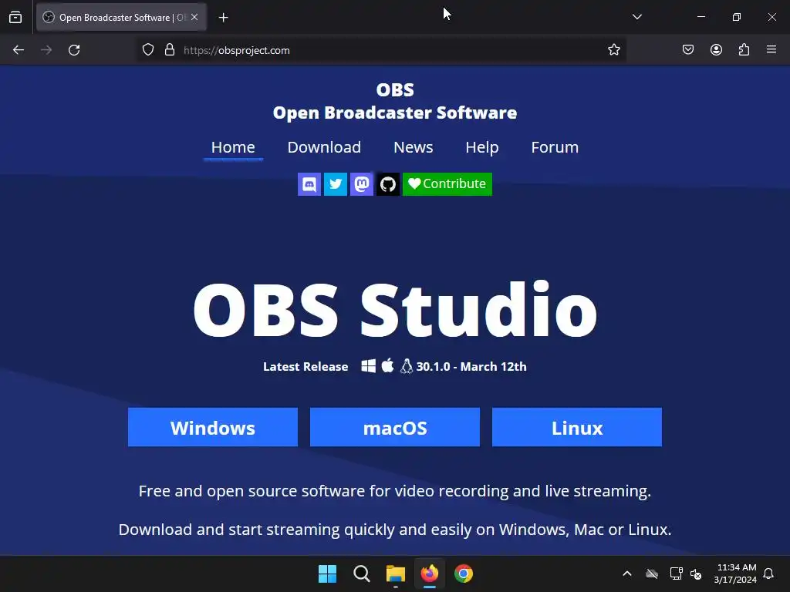Click the Firefox taskbar icon

pyautogui.click(x=429, y=573)
